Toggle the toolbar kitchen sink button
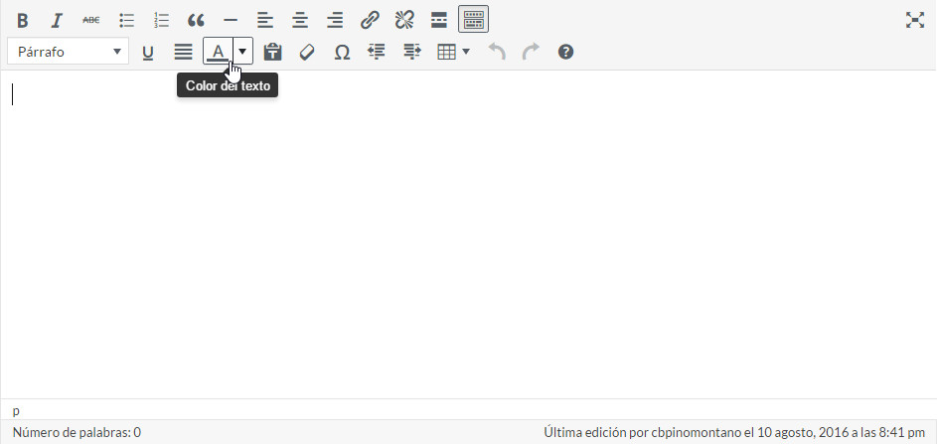937x444 pixels. (x=473, y=19)
